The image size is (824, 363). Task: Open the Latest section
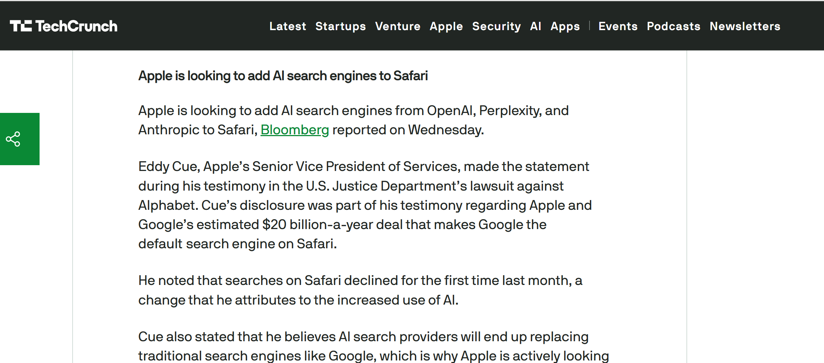click(x=287, y=26)
